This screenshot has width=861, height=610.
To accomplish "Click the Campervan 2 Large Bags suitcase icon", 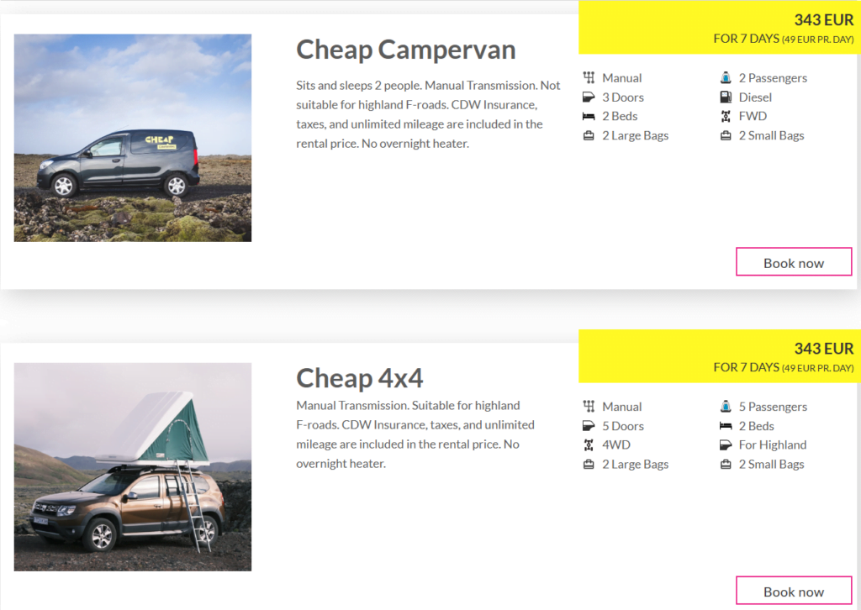I will coord(589,135).
